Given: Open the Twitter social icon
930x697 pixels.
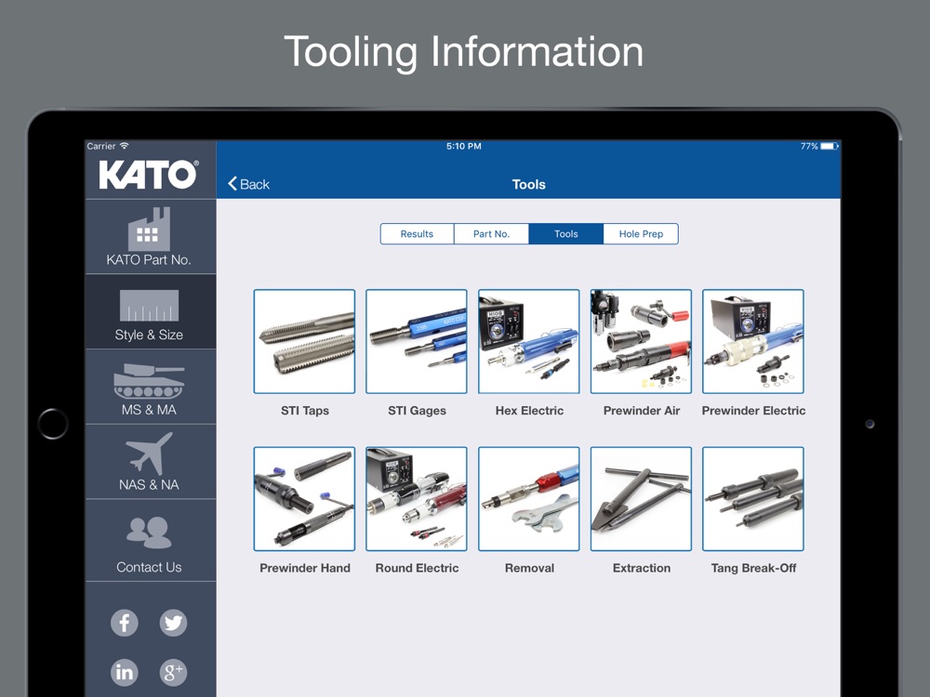Looking at the screenshot, I should coord(173,623).
